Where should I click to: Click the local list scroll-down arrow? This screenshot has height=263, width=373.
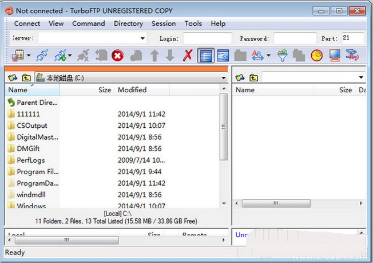pyautogui.click(x=224, y=203)
